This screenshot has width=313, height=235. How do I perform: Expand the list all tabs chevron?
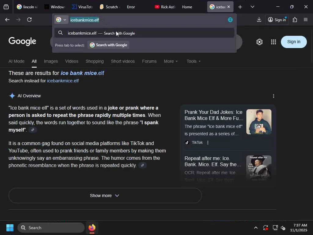click(x=252, y=7)
